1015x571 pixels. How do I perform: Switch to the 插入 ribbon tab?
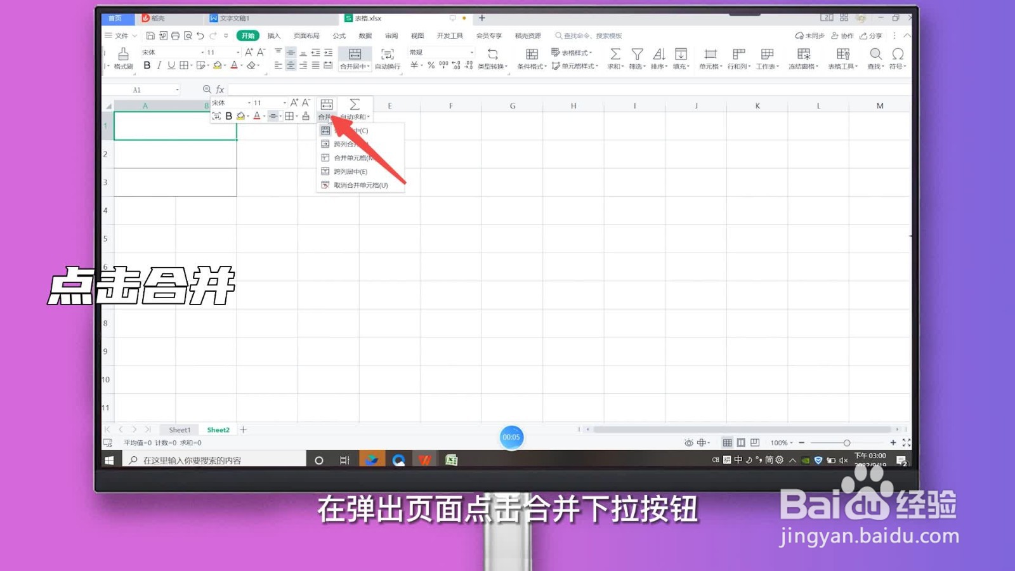tap(274, 36)
